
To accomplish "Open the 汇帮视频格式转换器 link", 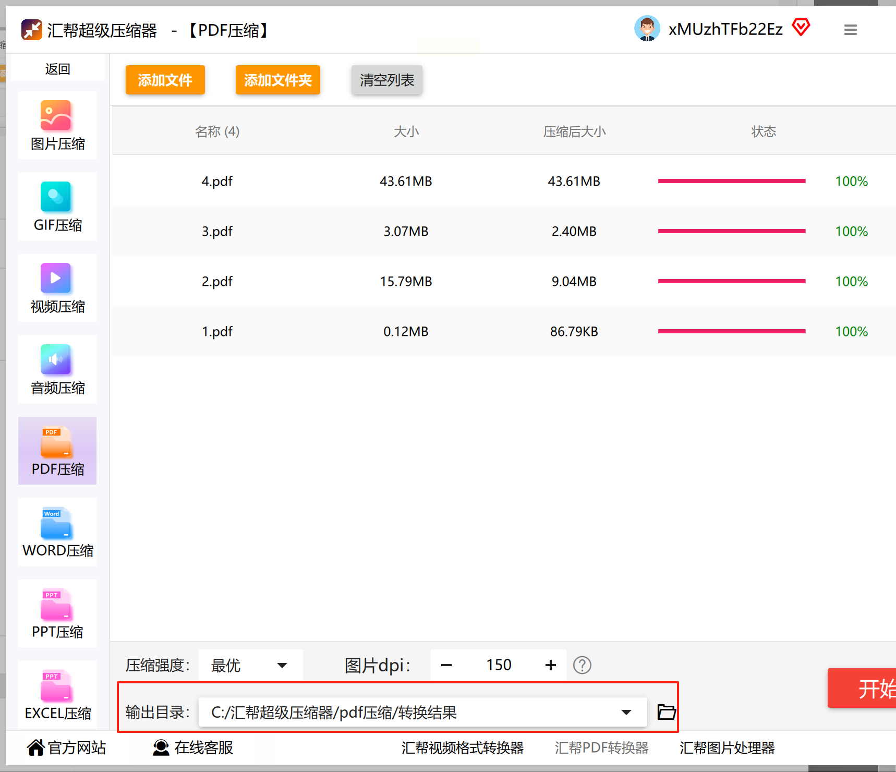I will coord(463,748).
